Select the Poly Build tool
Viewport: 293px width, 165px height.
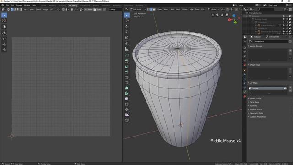127,88
